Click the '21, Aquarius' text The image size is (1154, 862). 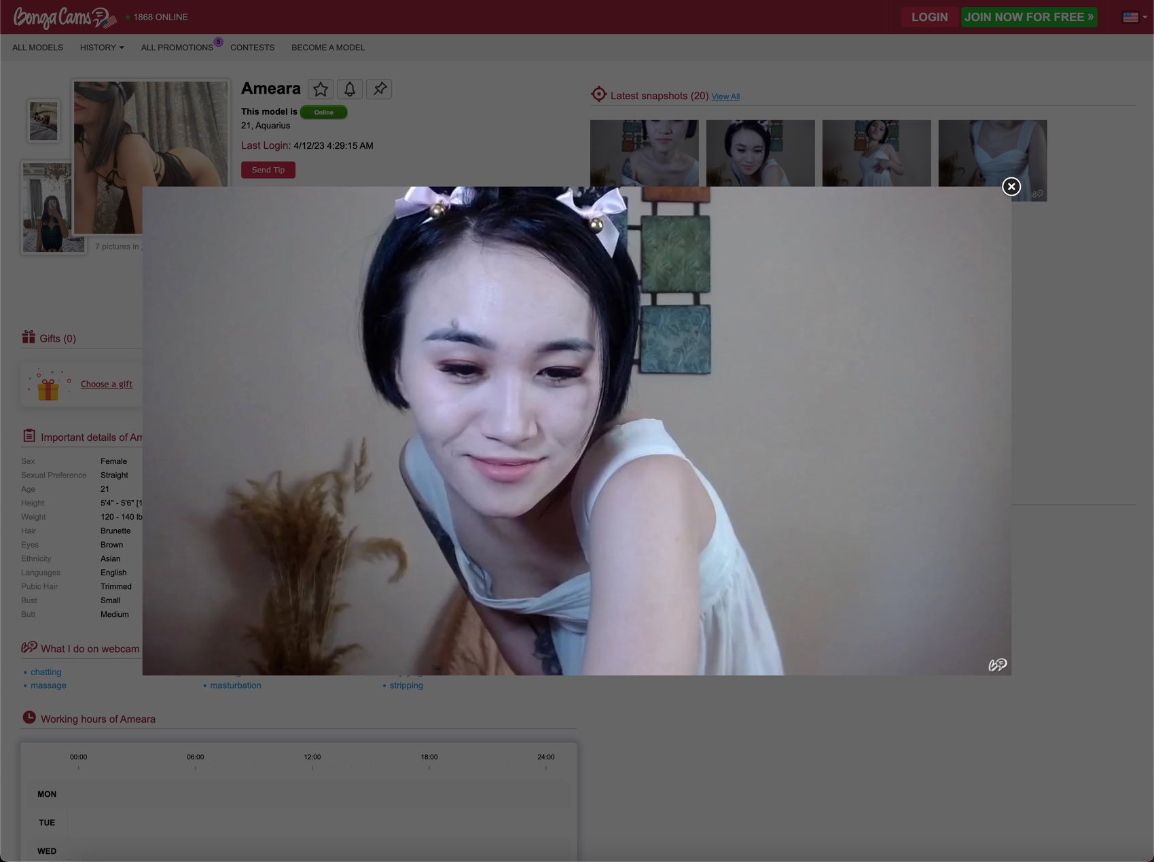point(266,126)
